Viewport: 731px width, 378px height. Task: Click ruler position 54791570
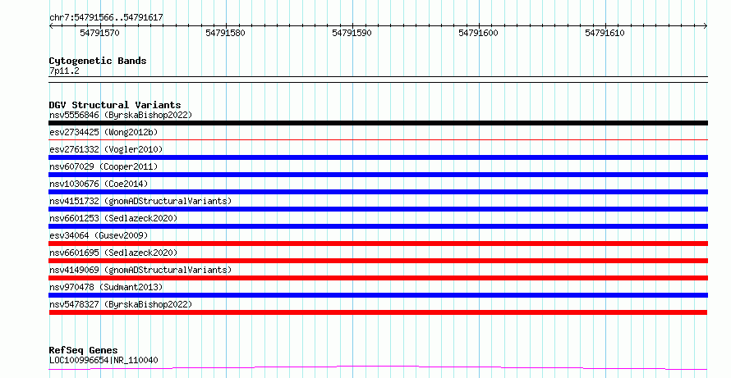[x=99, y=33]
